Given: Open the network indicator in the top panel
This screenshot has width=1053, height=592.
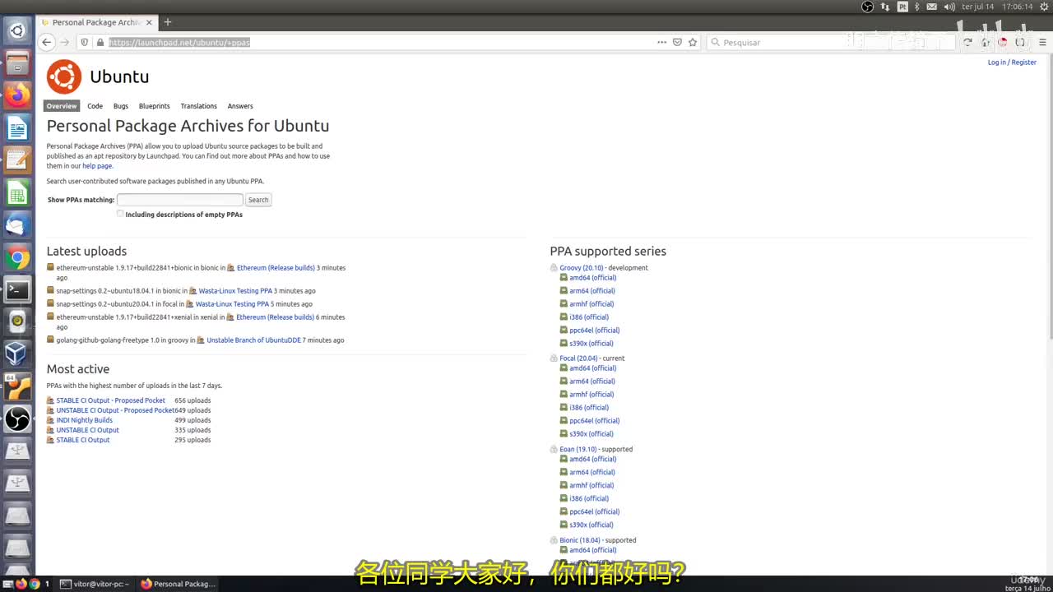Looking at the screenshot, I should pos(885,7).
